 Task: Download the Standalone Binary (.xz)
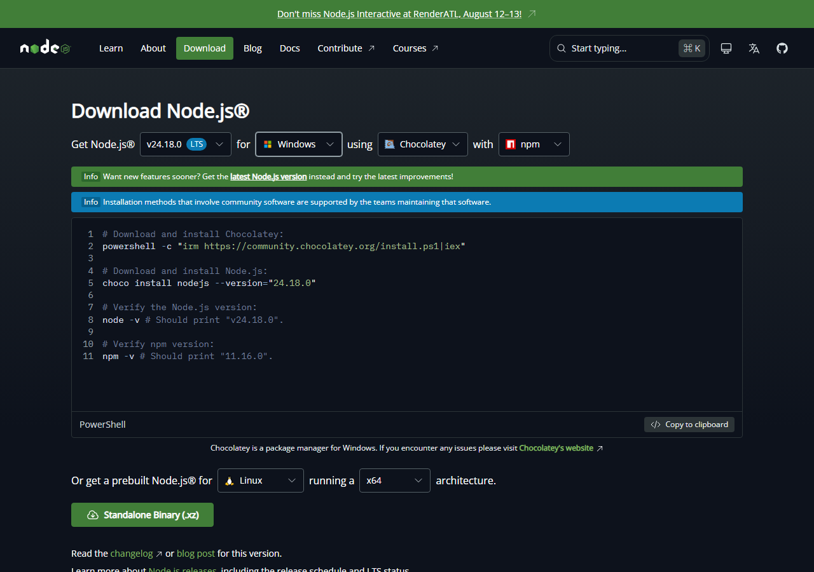tap(142, 515)
